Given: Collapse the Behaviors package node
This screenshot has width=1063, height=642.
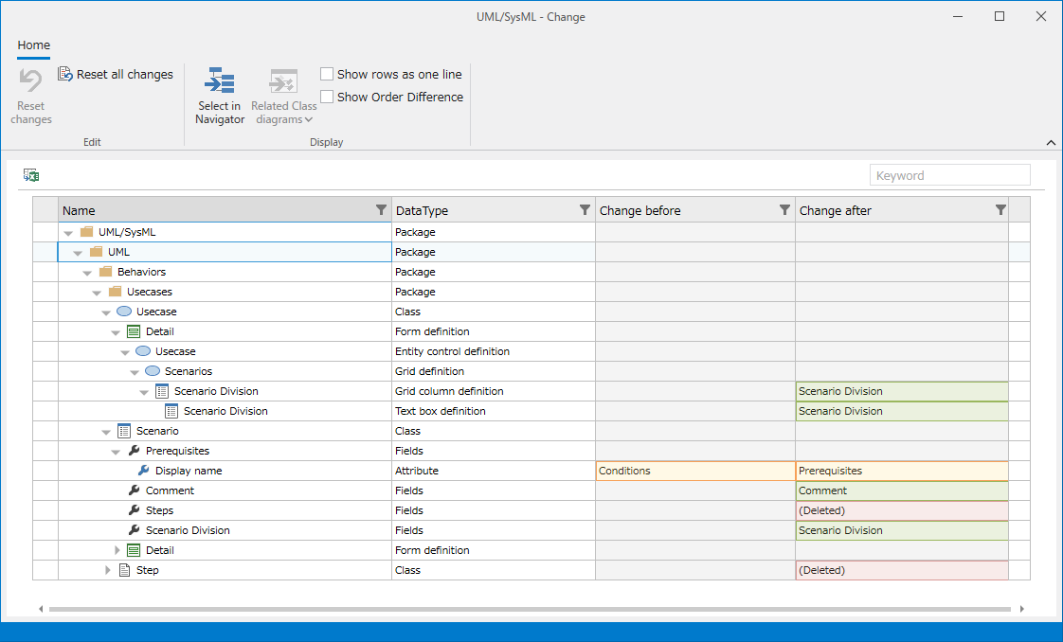Looking at the screenshot, I should [x=87, y=273].
